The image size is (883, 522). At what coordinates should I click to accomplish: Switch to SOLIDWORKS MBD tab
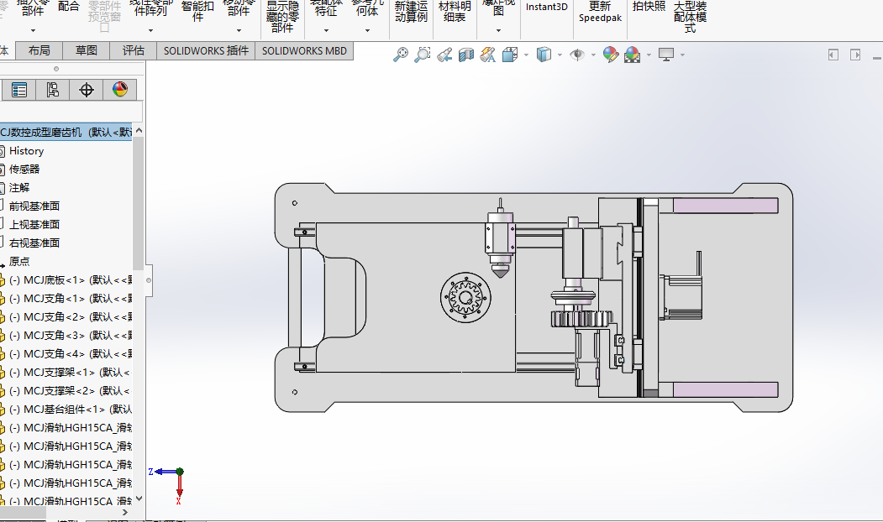[x=304, y=50]
